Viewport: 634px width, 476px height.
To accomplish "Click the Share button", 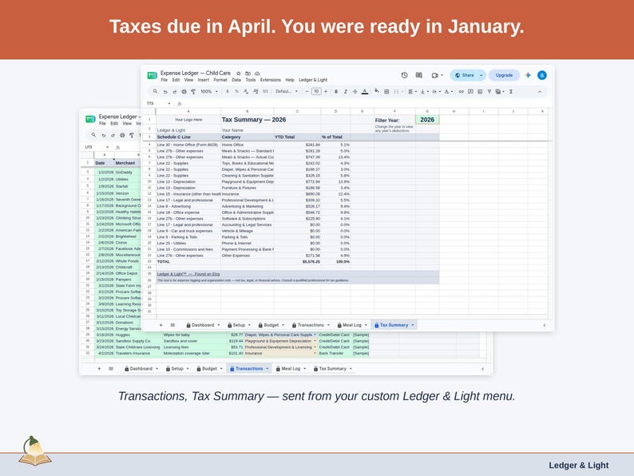I will point(465,75).
